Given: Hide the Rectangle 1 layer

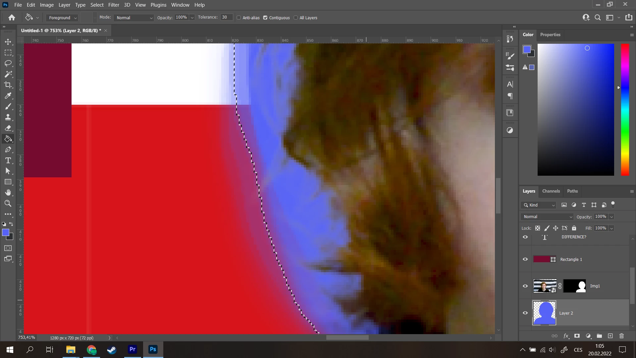Looking at the screenshot, I should click(x=525, y=259).
